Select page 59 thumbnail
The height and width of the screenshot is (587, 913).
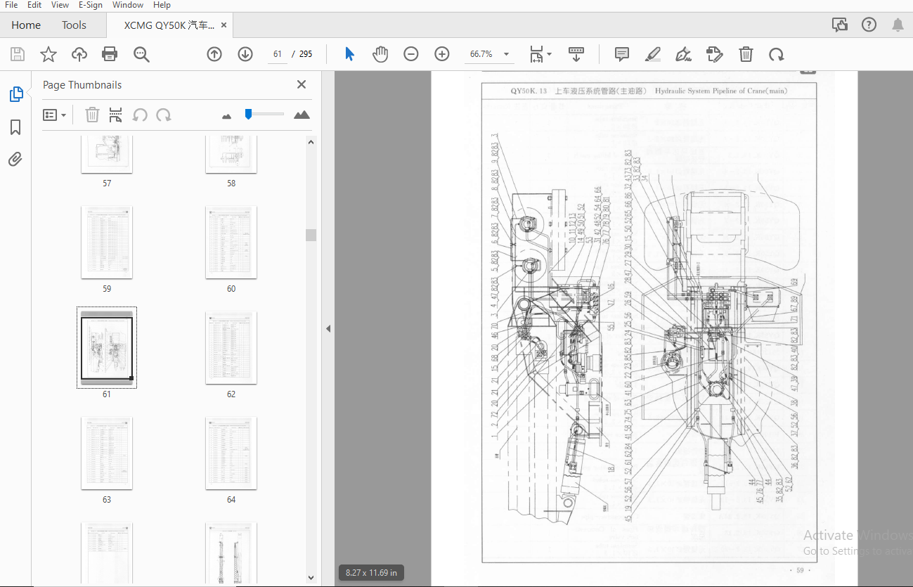107,243
